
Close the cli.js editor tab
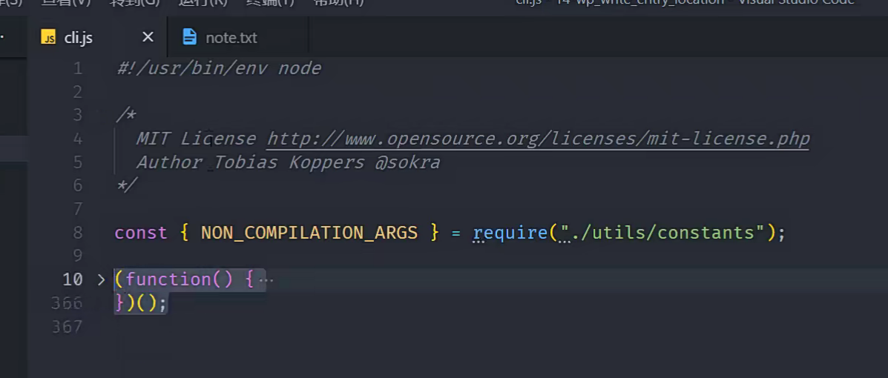[148, 37]
